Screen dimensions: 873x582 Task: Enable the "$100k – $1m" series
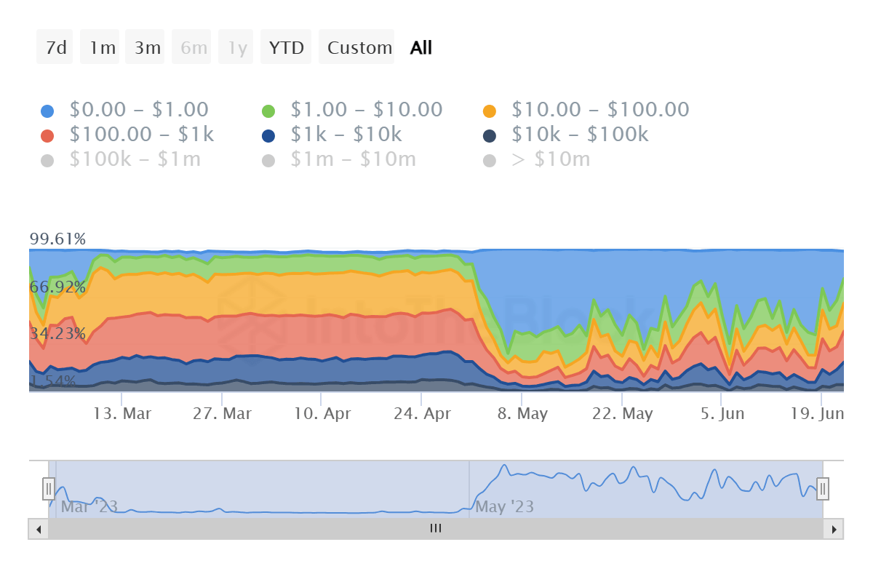pyautogui.click(x=47, y=159)
